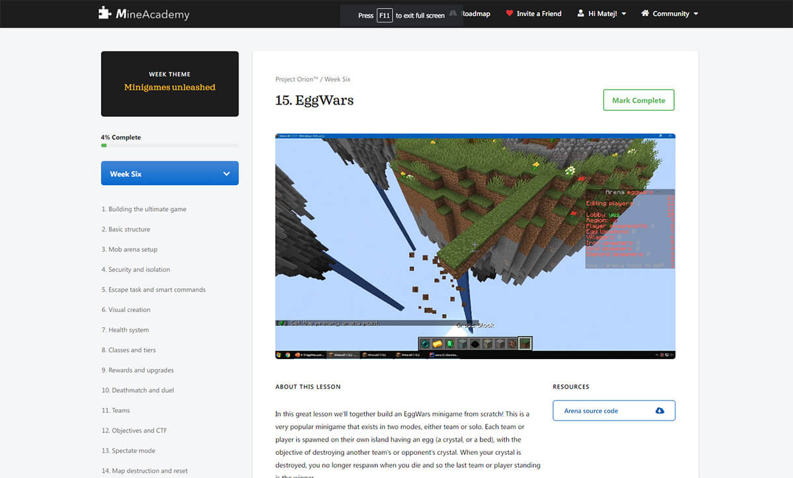Click the "ABOUT THIS LESSON" heading
The image size is (793, 478).
(x=308, y=387)
